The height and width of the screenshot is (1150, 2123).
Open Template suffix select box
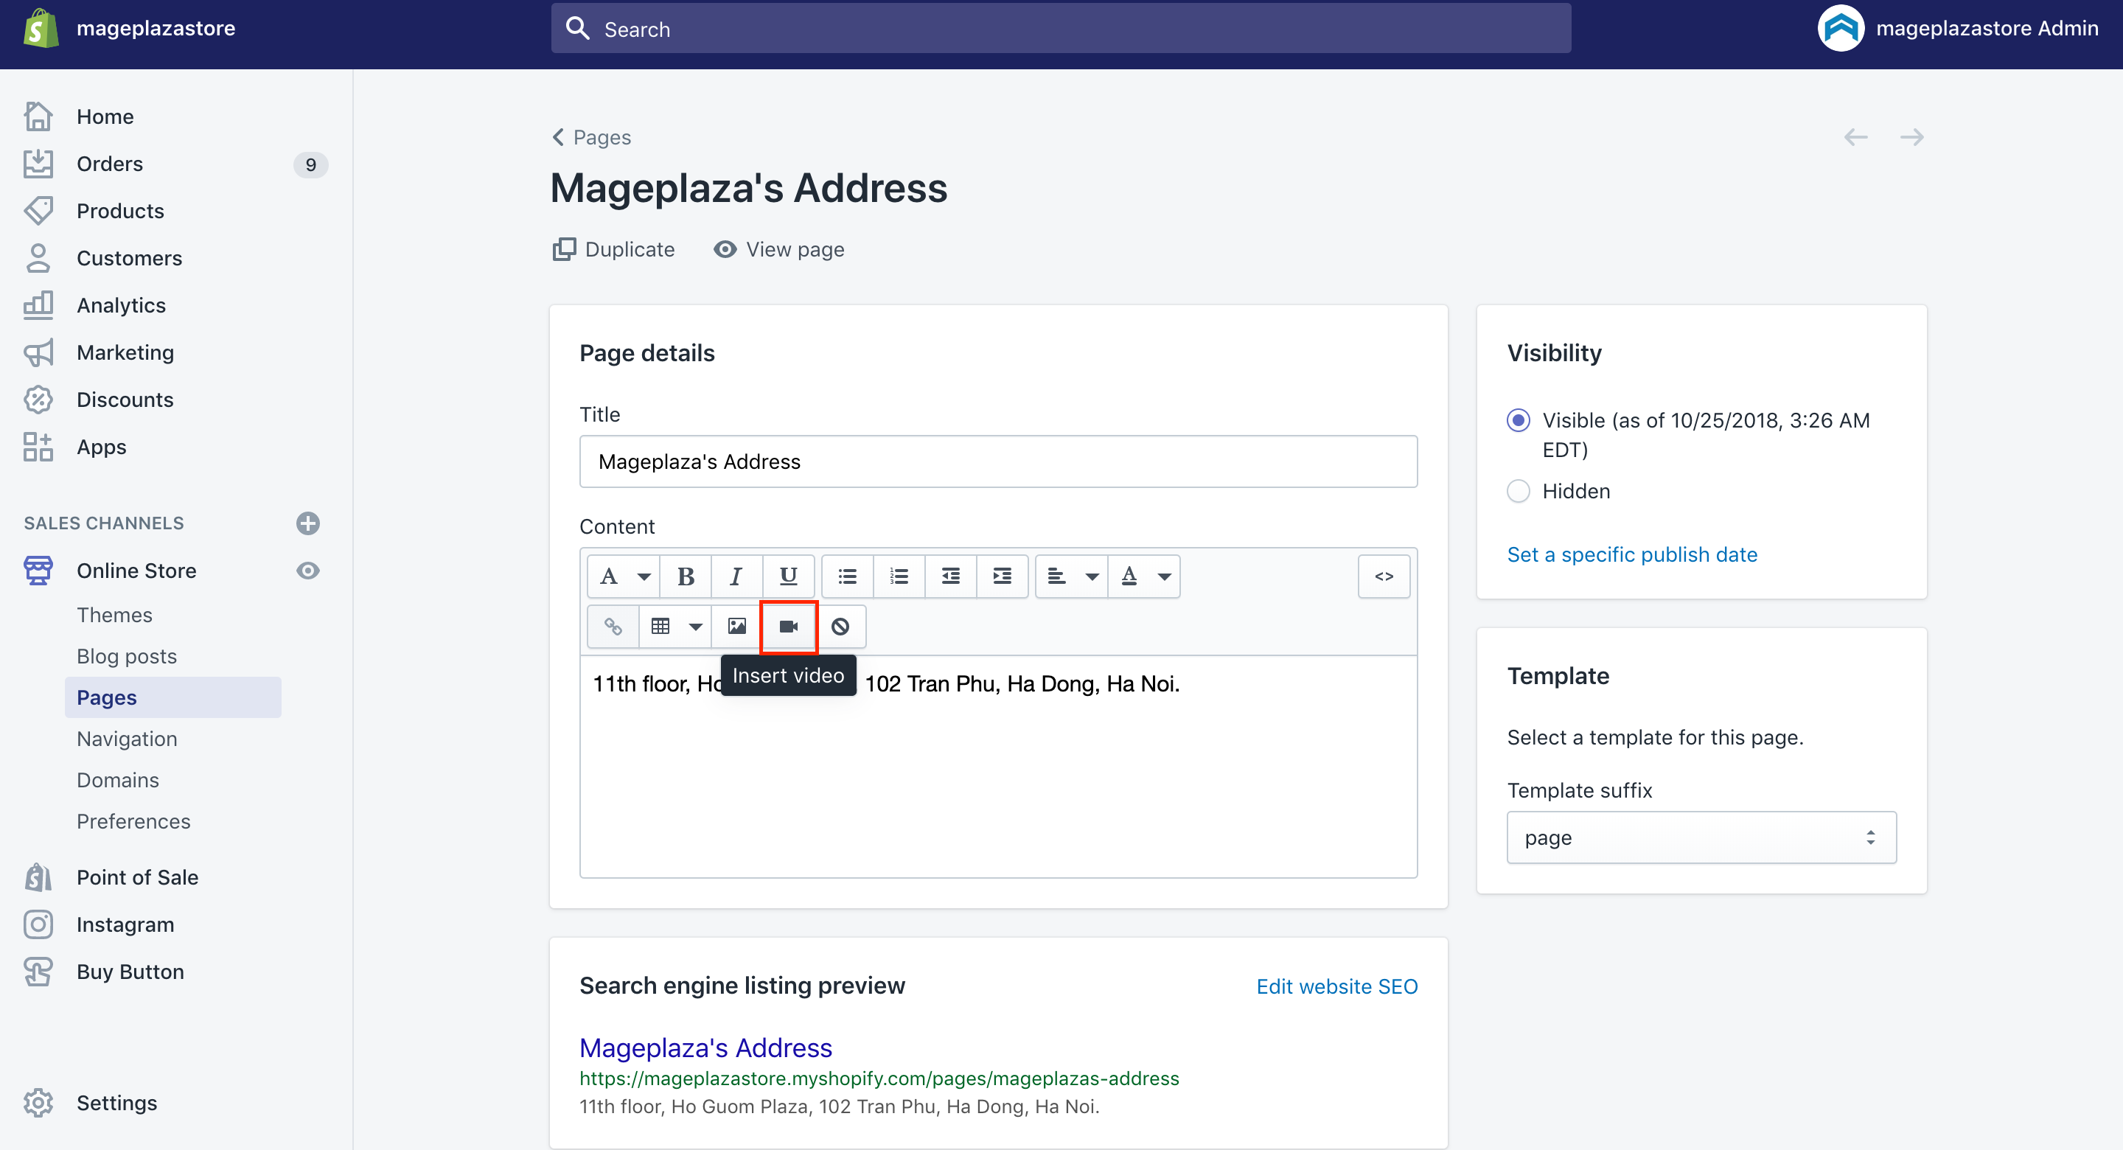(1701, 837)
